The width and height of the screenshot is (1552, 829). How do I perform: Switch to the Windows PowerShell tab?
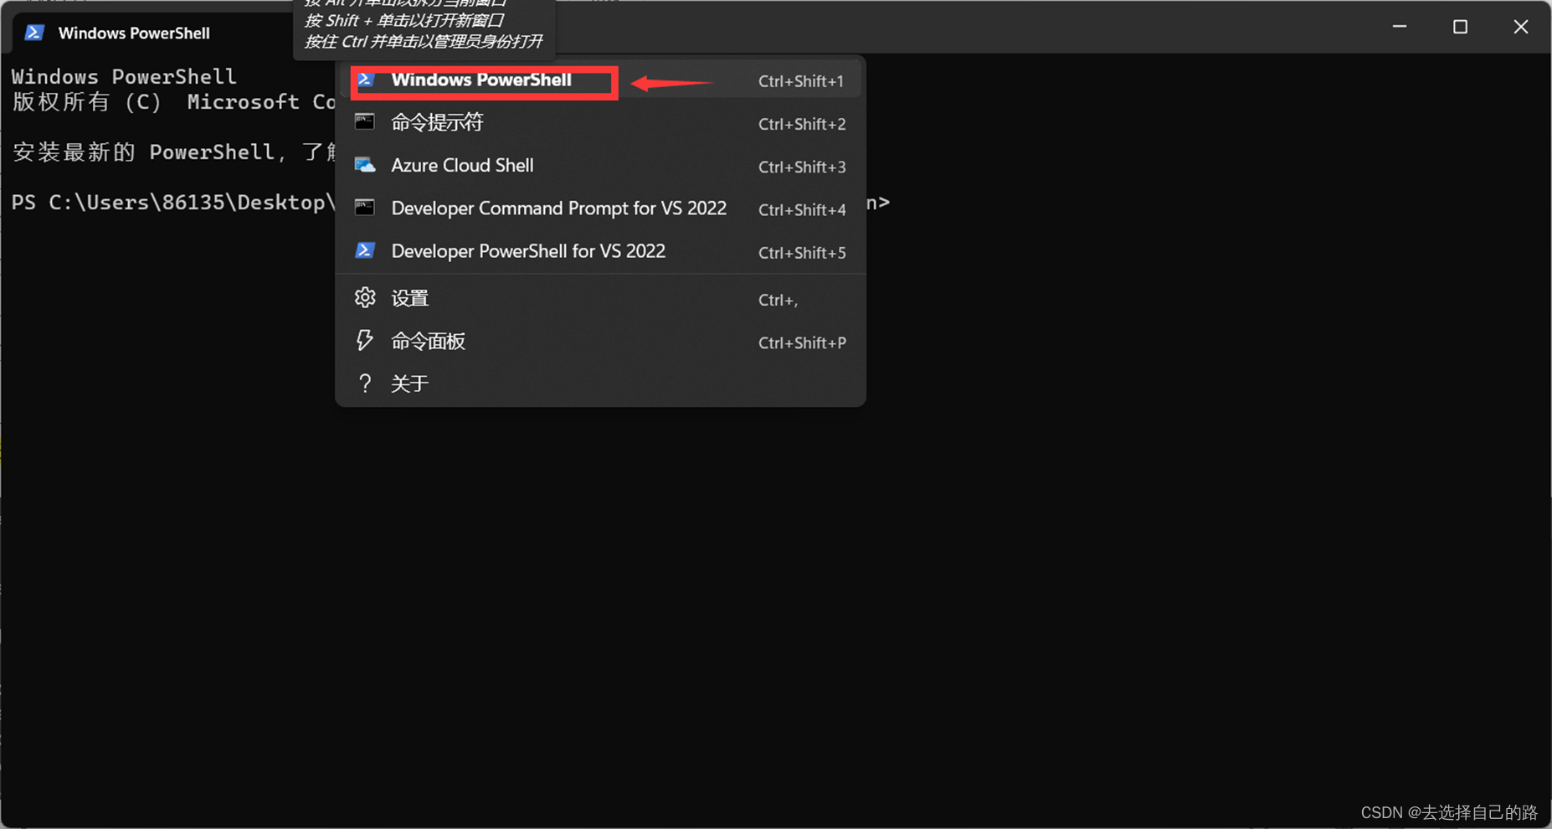tap(134, 33)
